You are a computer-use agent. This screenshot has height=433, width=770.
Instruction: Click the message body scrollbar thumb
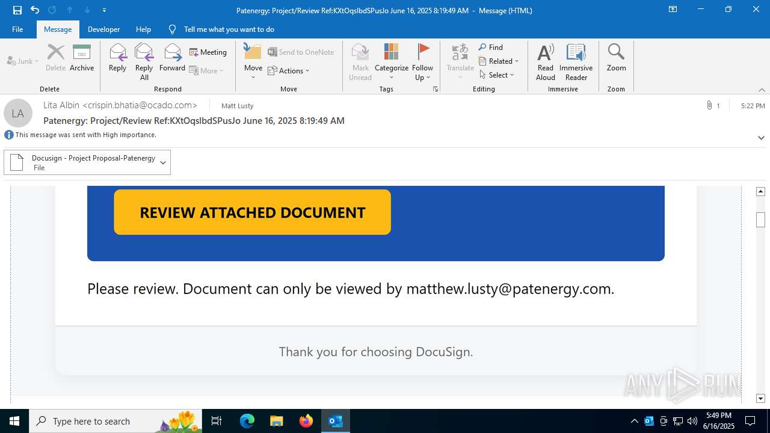tap(760, 220)
